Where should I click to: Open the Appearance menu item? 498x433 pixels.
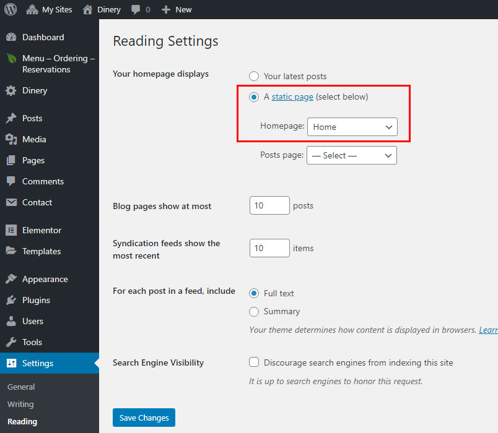tap(45, 279)
